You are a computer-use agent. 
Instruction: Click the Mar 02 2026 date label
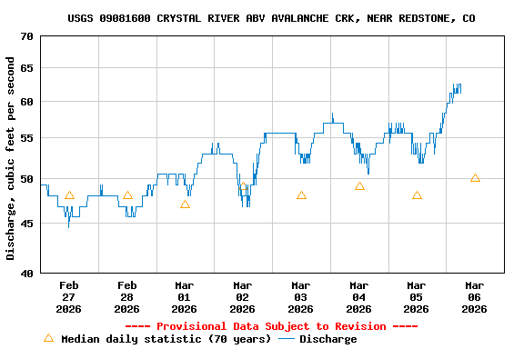[243, 297]
